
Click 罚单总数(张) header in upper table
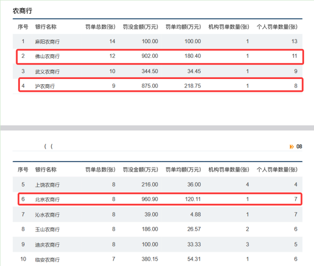100,27
